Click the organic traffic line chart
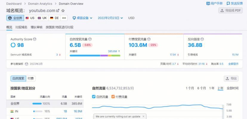Viewport: 247px width, 119px height. pos(158,107)
